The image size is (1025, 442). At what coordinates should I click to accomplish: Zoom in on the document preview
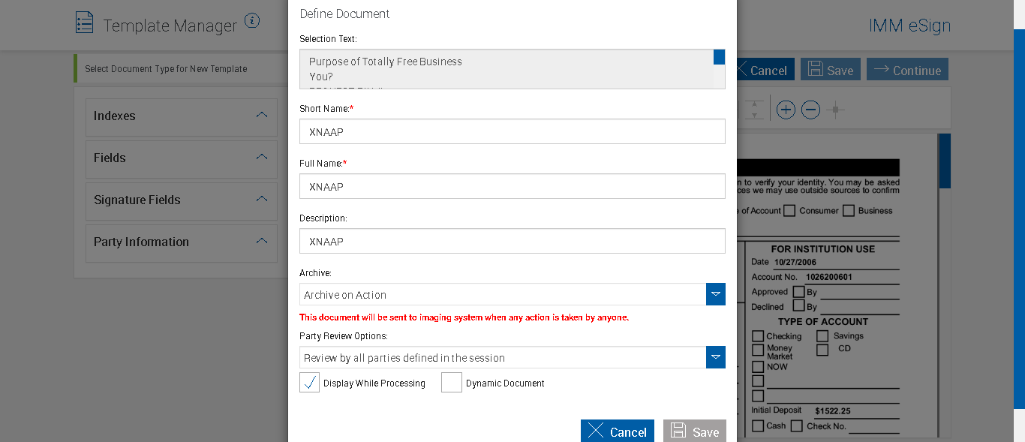(786, 110)
